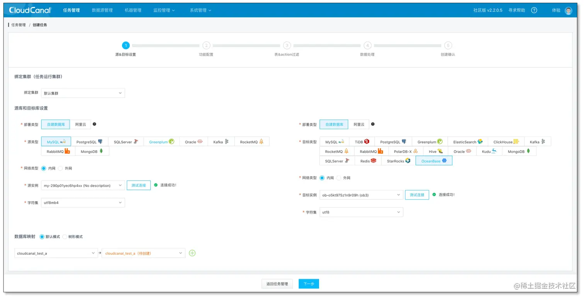Select ClickHouse target type

coord(506,142)
